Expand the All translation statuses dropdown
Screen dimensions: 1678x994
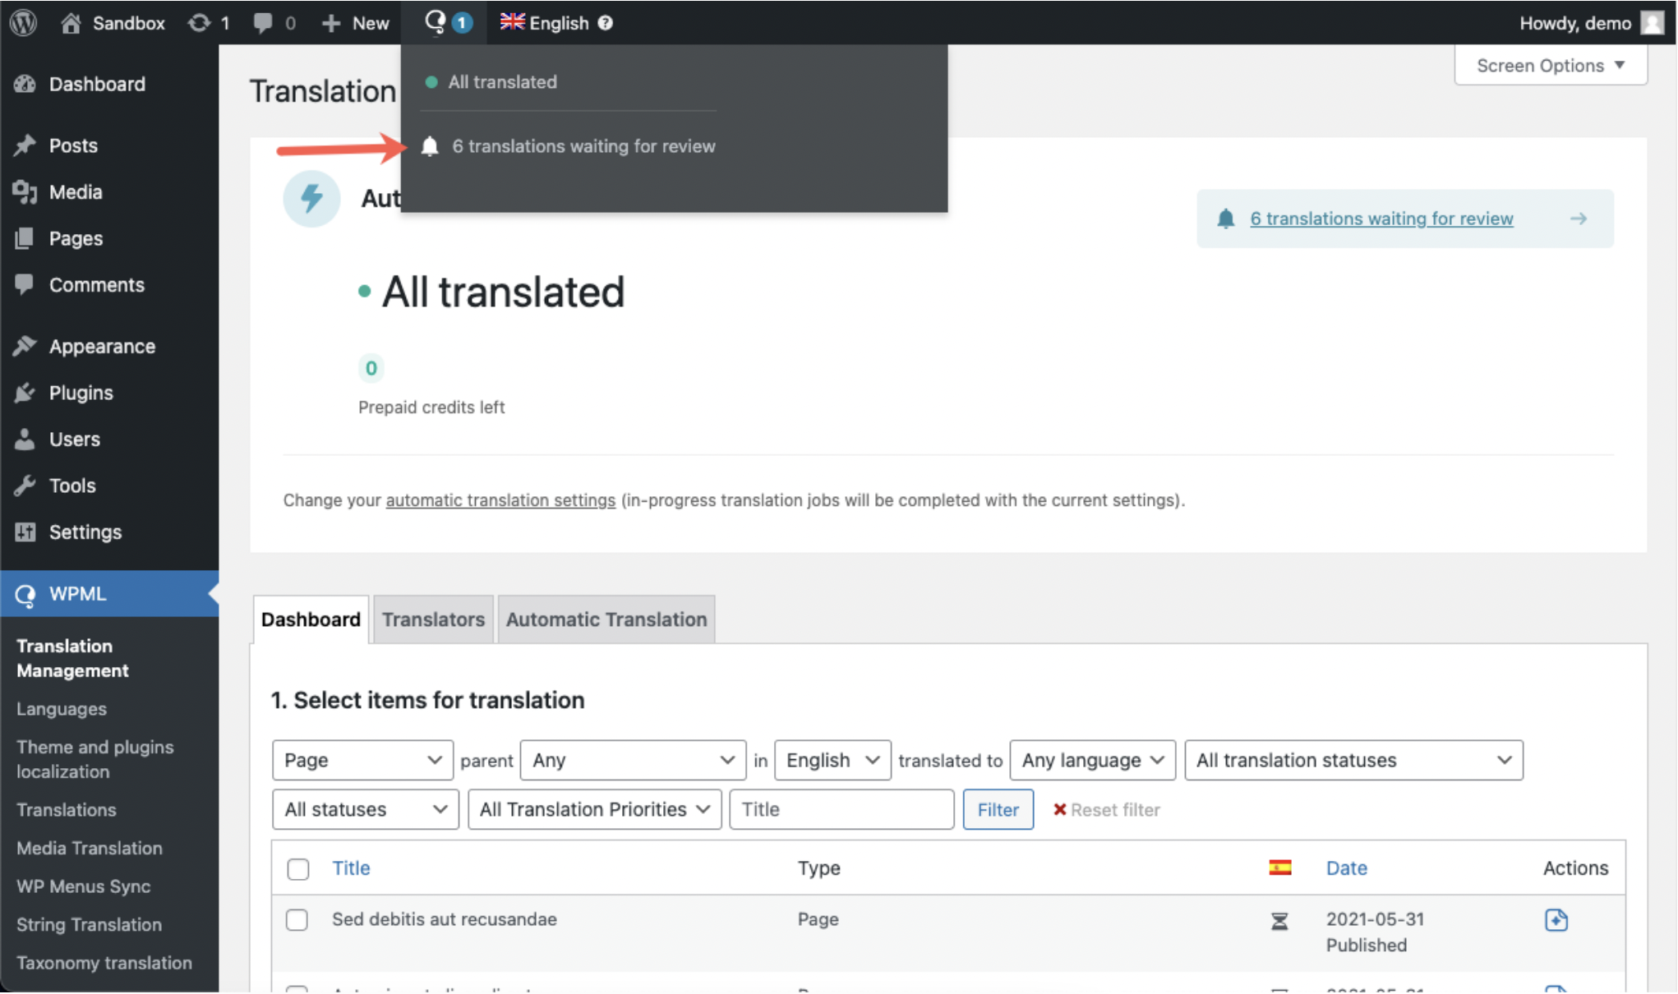pos(1353,761)
